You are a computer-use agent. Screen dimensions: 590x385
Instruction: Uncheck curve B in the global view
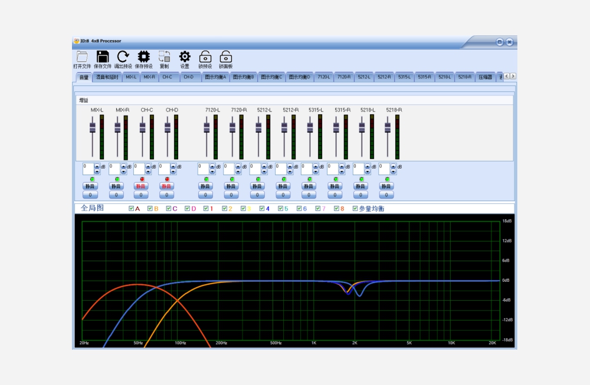pos(150,208)
